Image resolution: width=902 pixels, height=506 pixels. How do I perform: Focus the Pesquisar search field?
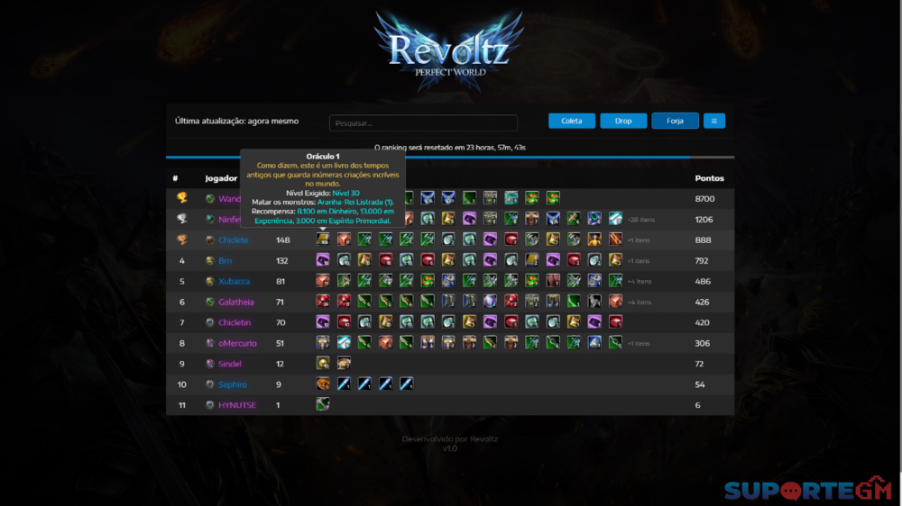tap(423, 123)
